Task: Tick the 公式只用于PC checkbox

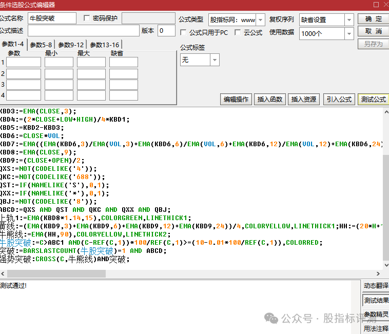Action: point(184,33)
